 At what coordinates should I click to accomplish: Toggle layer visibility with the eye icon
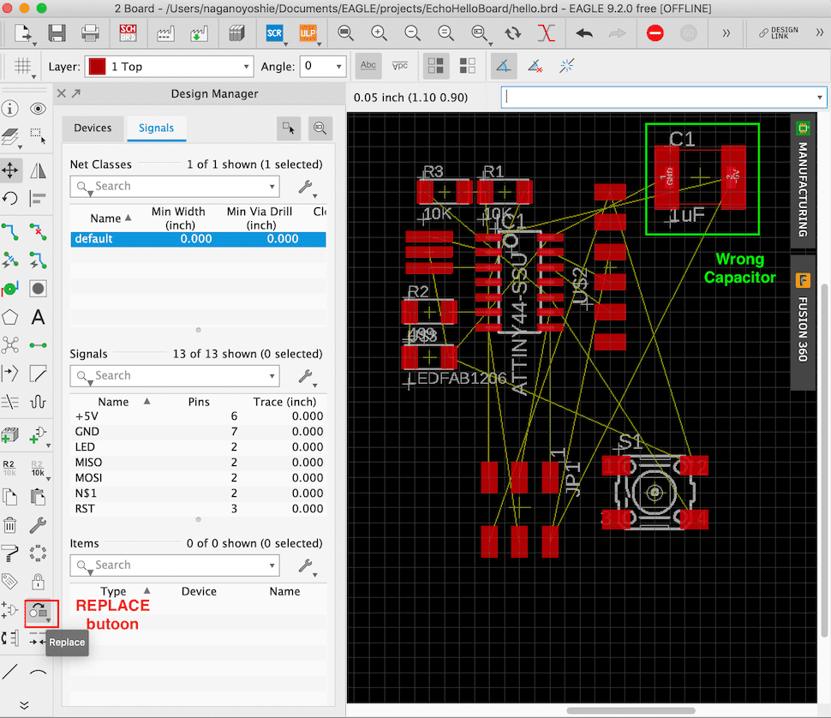[x=38, y=109]
